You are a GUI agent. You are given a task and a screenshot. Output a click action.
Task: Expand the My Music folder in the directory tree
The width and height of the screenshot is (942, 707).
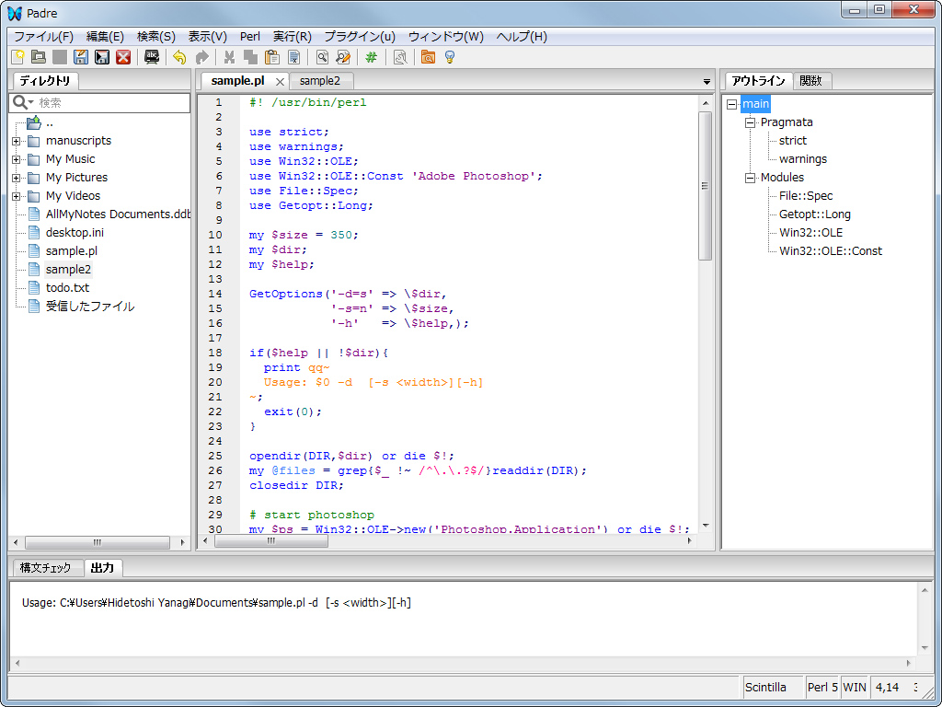pyautogui.click(x=15, y=158)
